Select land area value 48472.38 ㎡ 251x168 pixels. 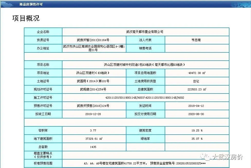[x=197, y=73]
